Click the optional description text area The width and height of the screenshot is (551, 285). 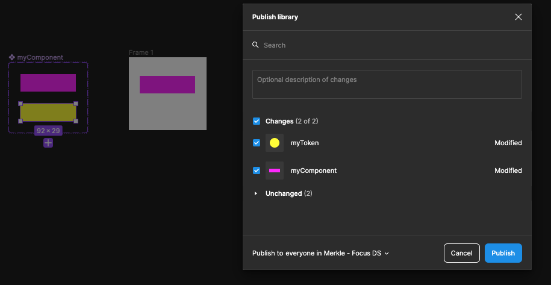[387, 84]
